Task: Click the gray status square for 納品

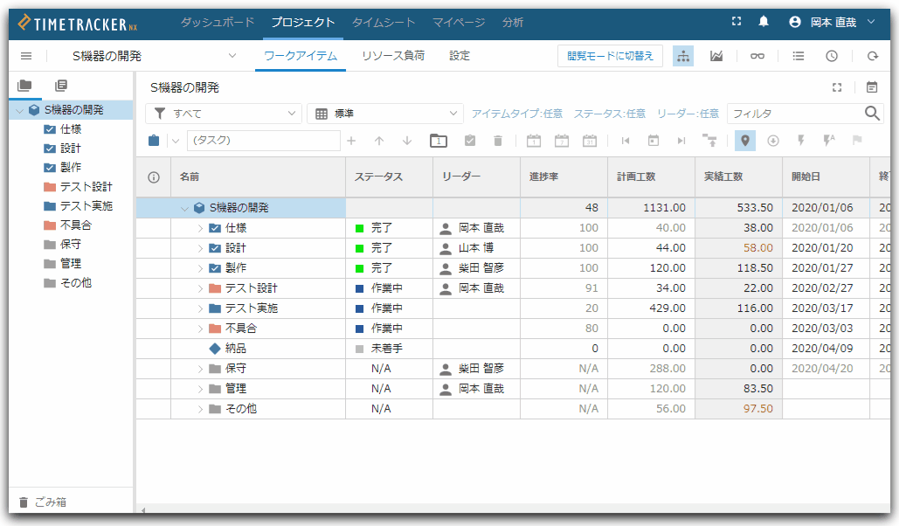Action: pyautogui.click(x=359, y=349)
